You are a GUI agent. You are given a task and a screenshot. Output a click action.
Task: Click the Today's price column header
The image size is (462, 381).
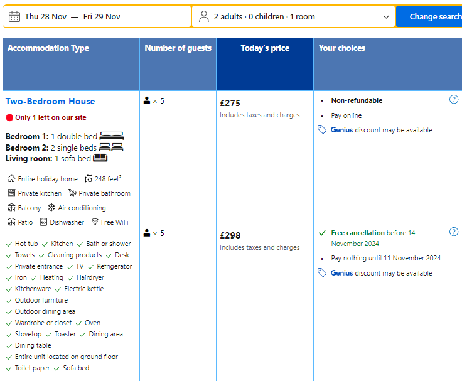pos(265,64)
